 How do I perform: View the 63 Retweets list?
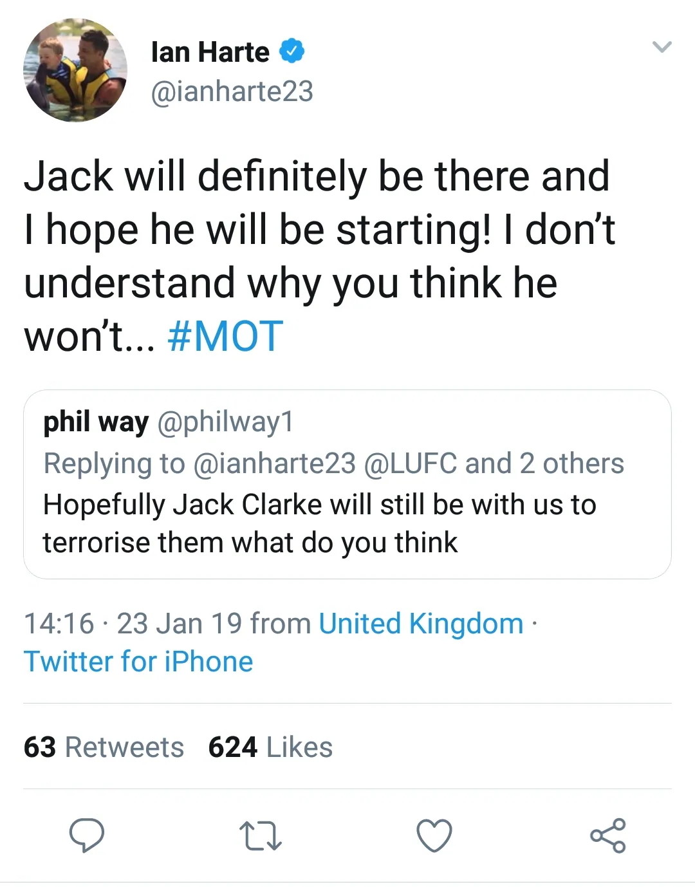pyautogui.click(x=104, y=747)
